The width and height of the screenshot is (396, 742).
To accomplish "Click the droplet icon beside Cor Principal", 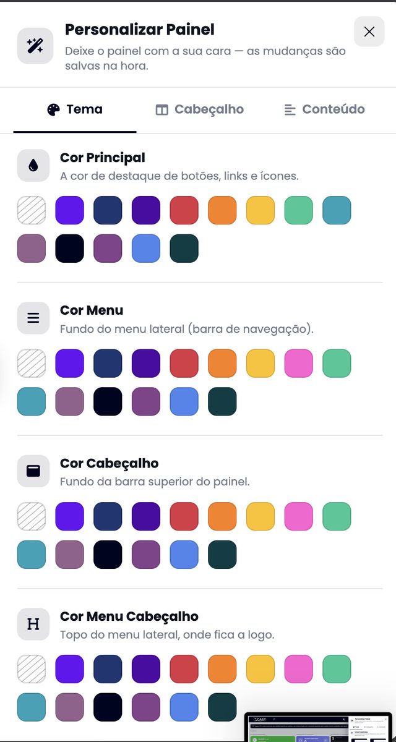I will pos(33,165).
